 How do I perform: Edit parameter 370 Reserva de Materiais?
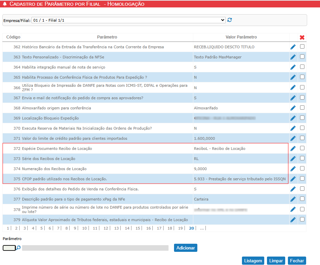[x=293, y=128]
